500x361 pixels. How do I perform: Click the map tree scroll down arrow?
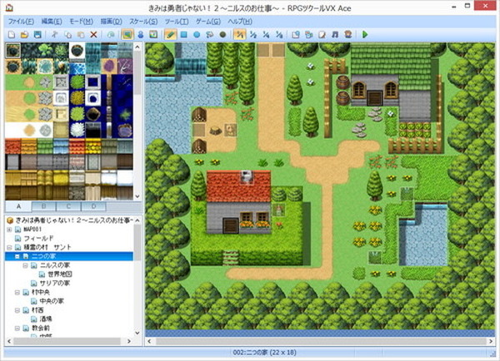pyautogui.click(x=137, y=334)
